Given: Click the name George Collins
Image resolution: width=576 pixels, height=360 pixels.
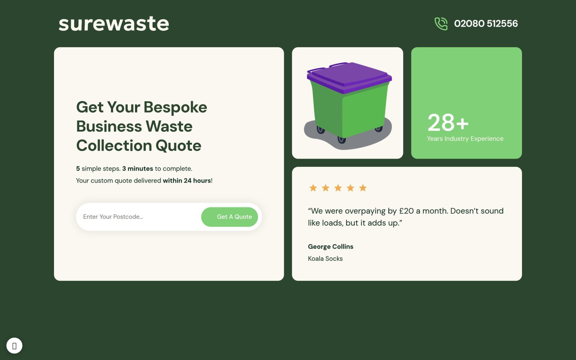Looking at the screenshot, I should 330,246.
